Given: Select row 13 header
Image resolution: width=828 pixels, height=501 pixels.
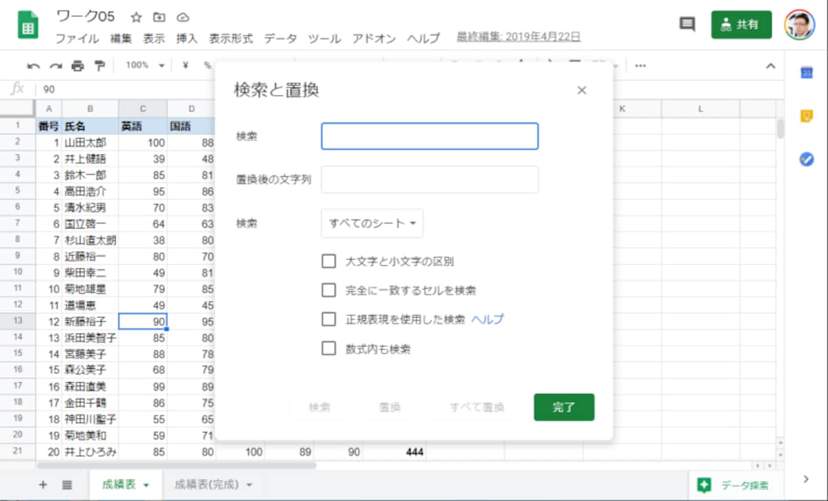Looking at the screenshot, I should click(x=17, y=321).
